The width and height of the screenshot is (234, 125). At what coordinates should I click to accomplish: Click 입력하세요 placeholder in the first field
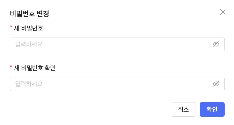point(29,44)
